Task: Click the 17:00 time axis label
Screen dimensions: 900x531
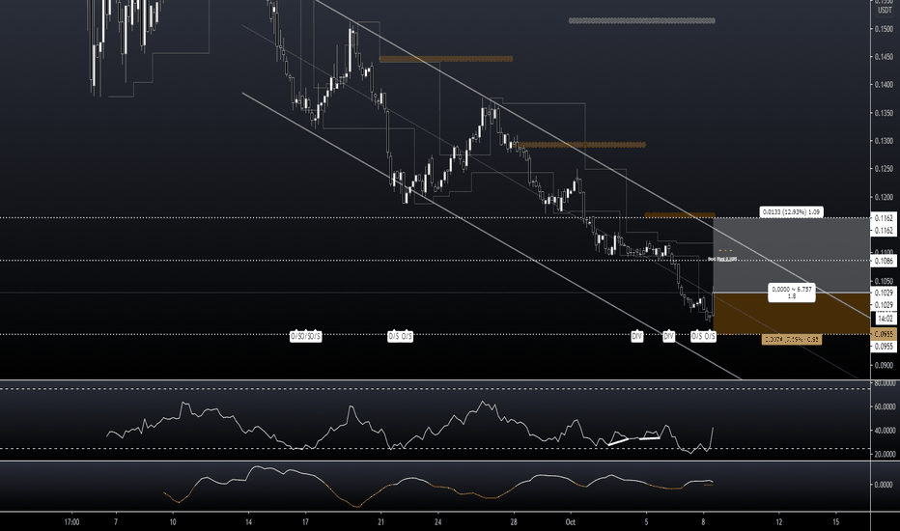Action: 71,522
